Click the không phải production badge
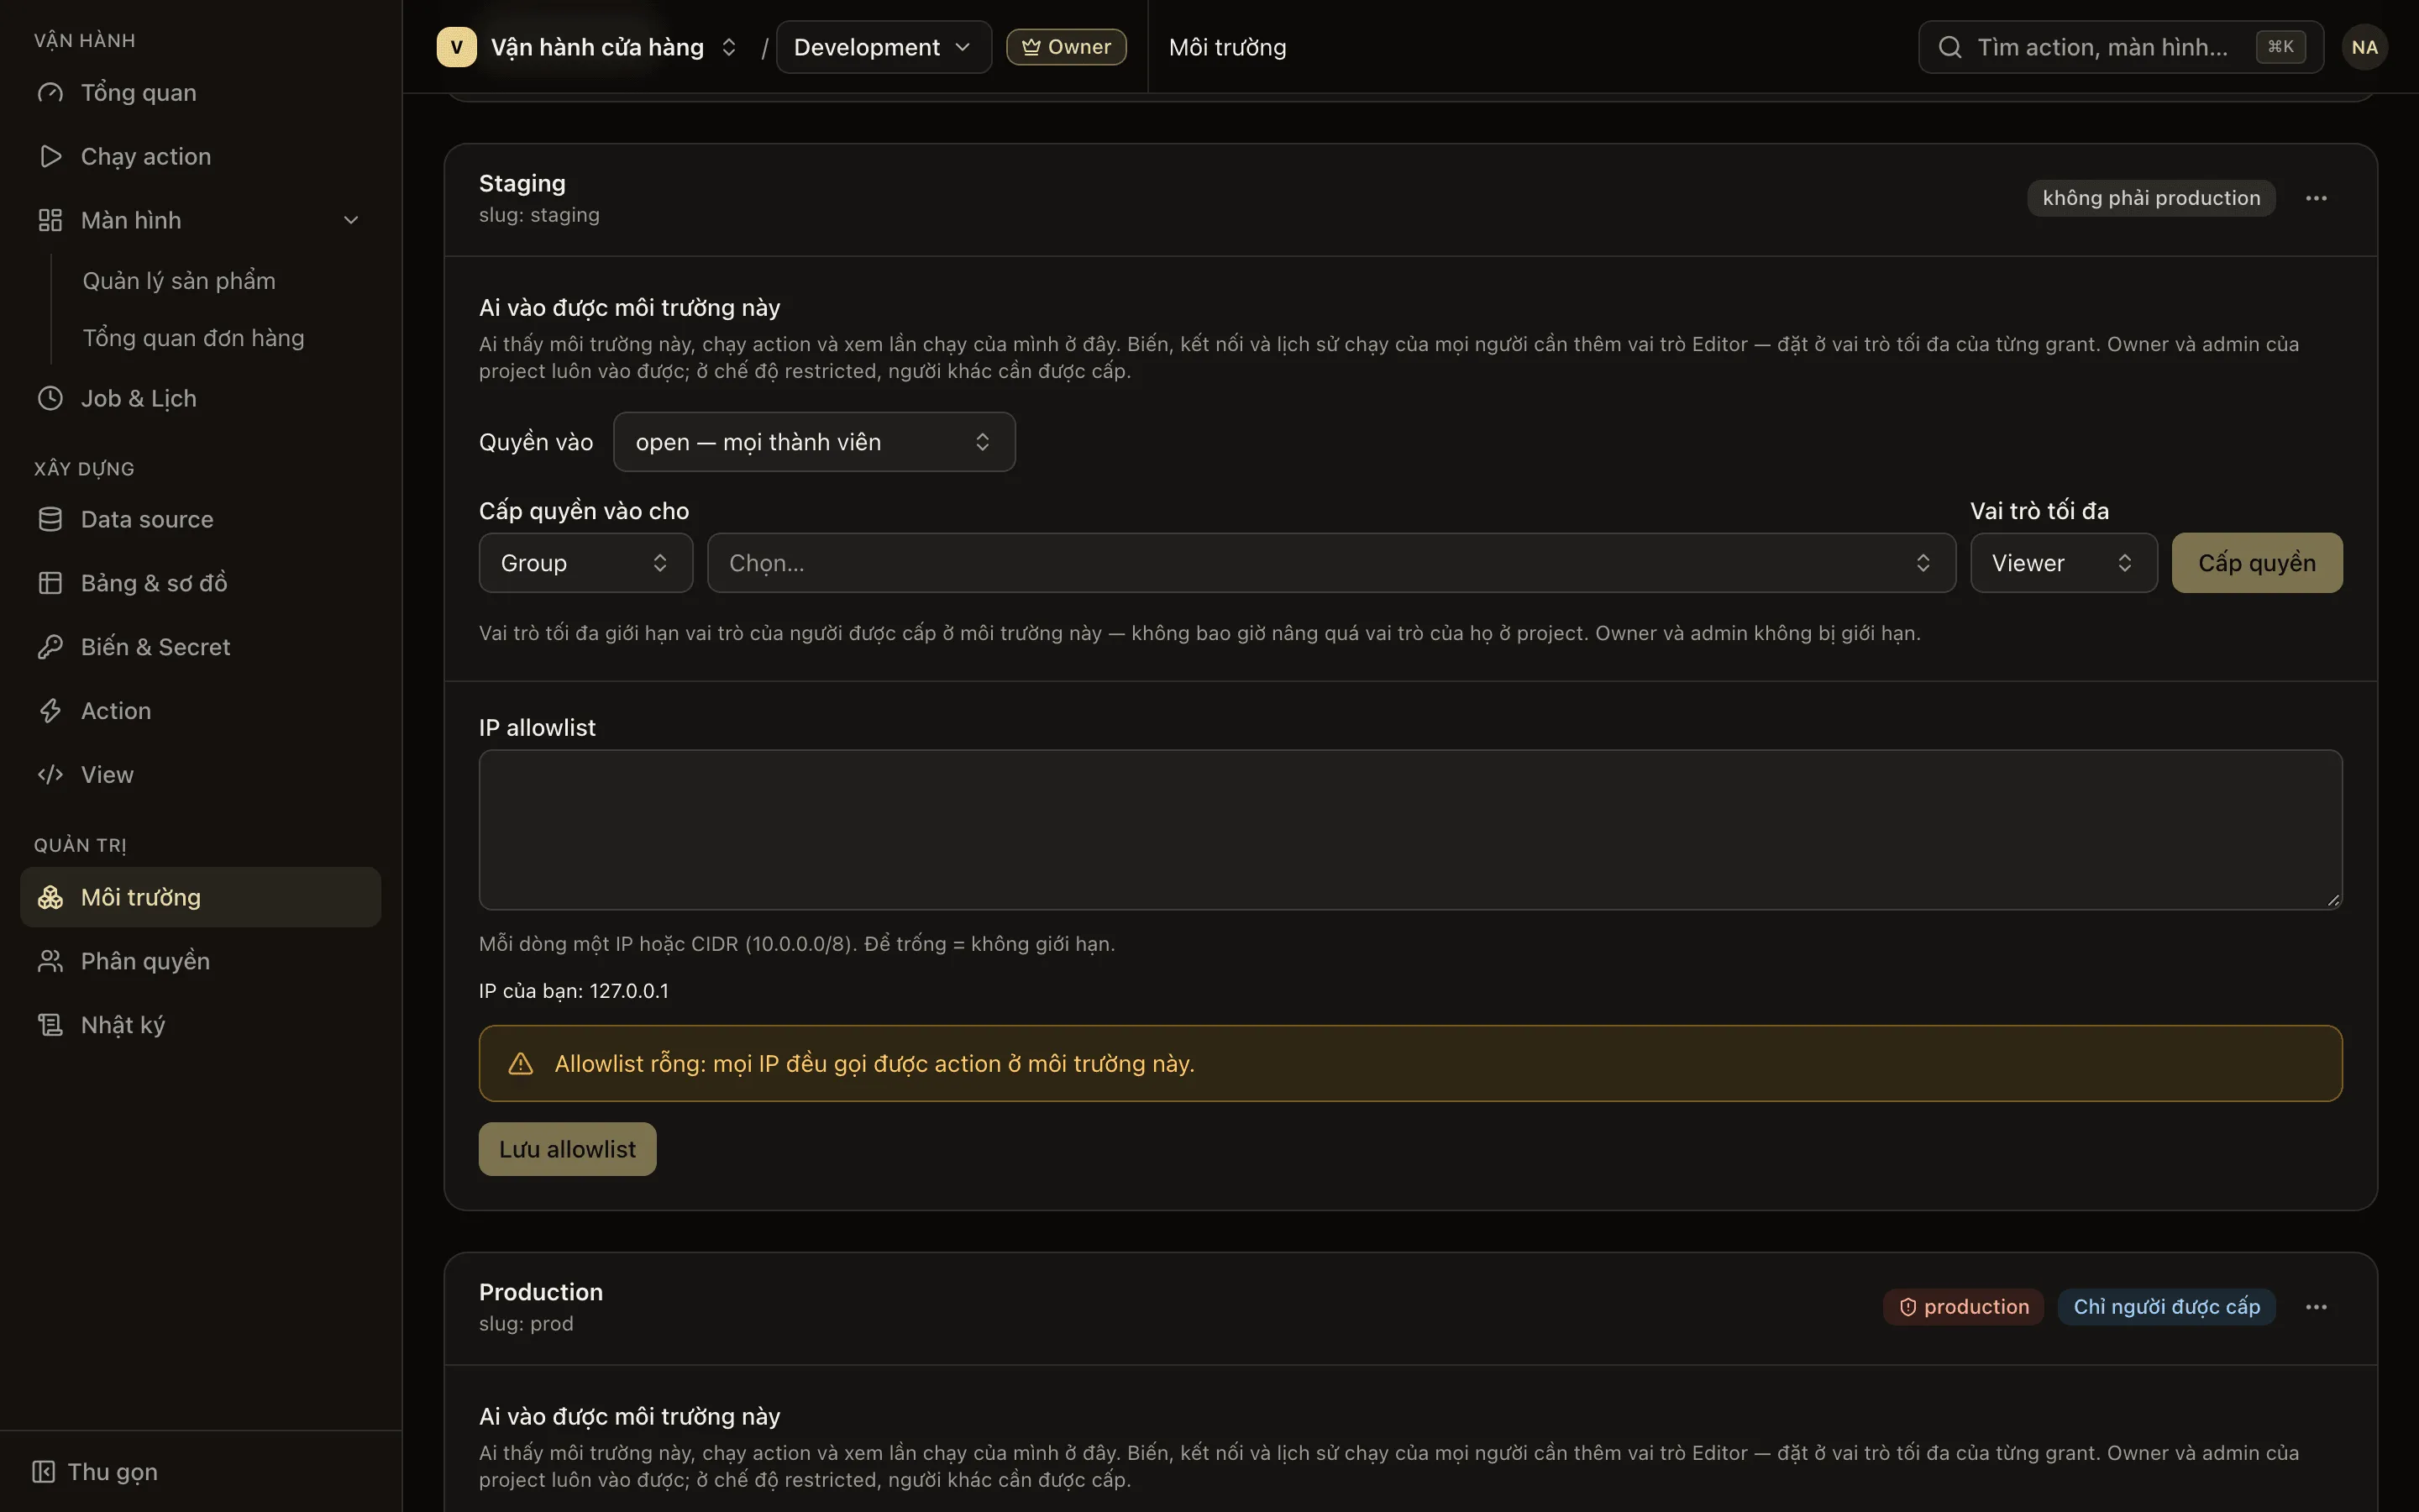The height and width of the screenshot is (1512, 2419). pos(2151,198)
